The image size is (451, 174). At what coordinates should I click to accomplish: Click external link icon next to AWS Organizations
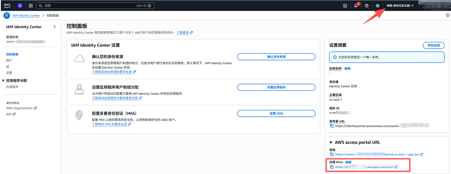pyautogui.click(x=35, y=108)
